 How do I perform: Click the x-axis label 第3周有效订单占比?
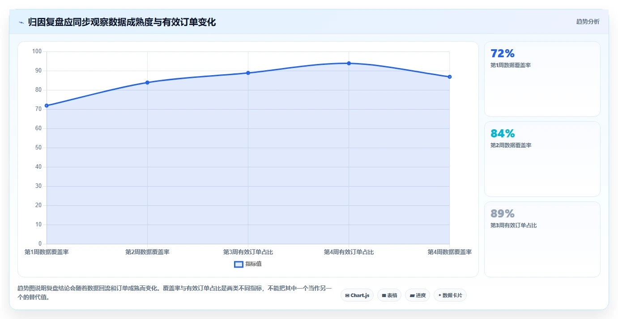point(248,252)
